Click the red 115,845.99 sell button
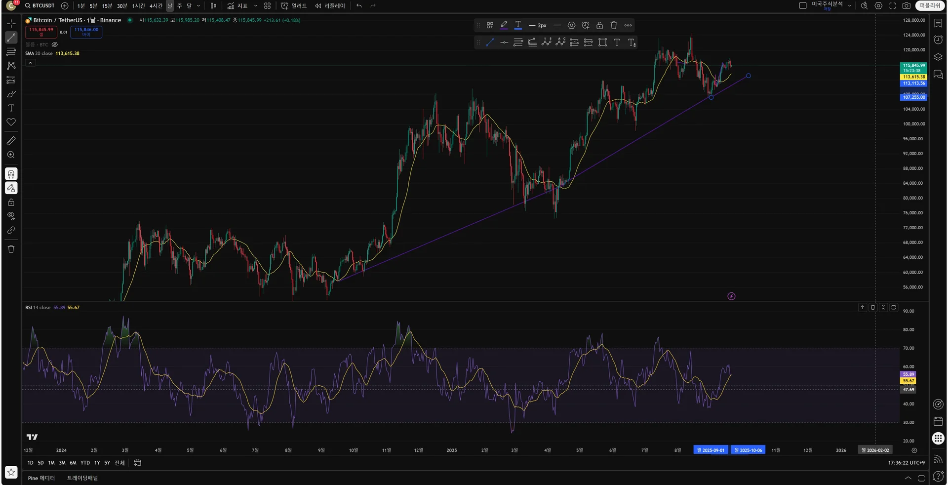The width and height of the screenshot is (948, 485). click(x=41, y=32)
